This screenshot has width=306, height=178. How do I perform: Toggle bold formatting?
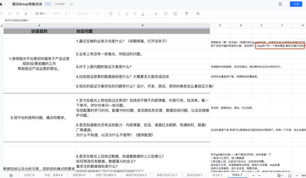coord(110,14)
